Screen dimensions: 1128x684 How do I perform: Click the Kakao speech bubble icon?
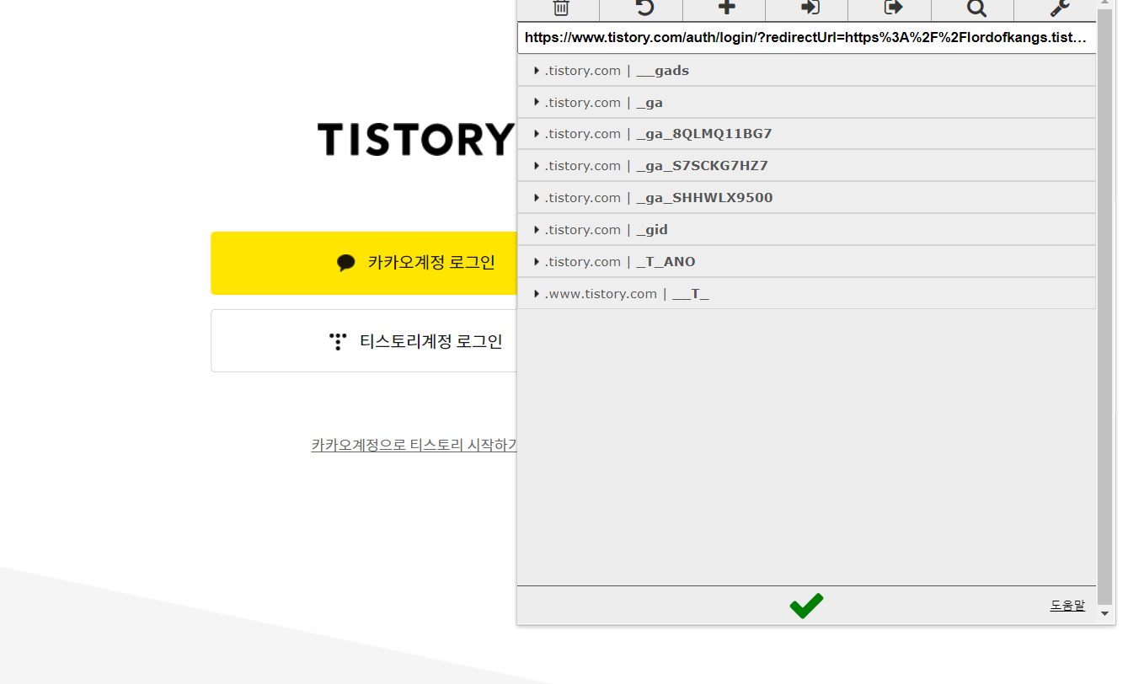[345, 263]
